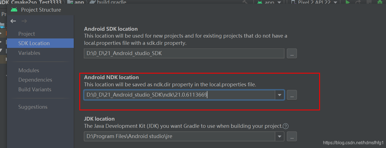Open the Dependencies section
This screenshot has height=148, width=386.
[35, 80]
